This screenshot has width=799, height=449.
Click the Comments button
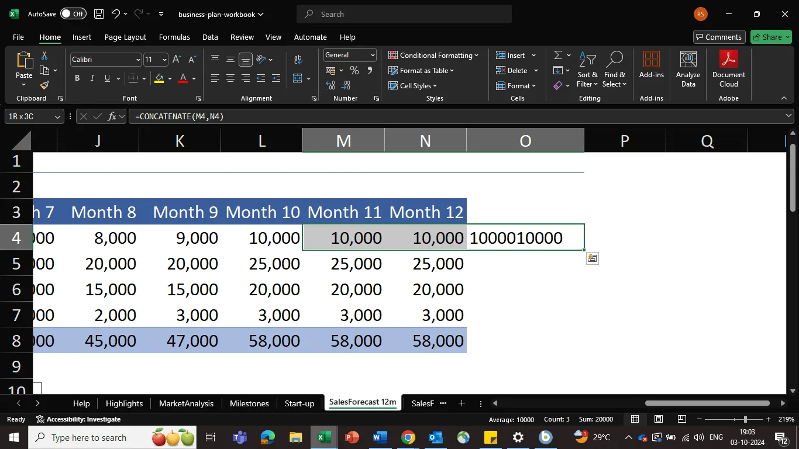point(719,37)
